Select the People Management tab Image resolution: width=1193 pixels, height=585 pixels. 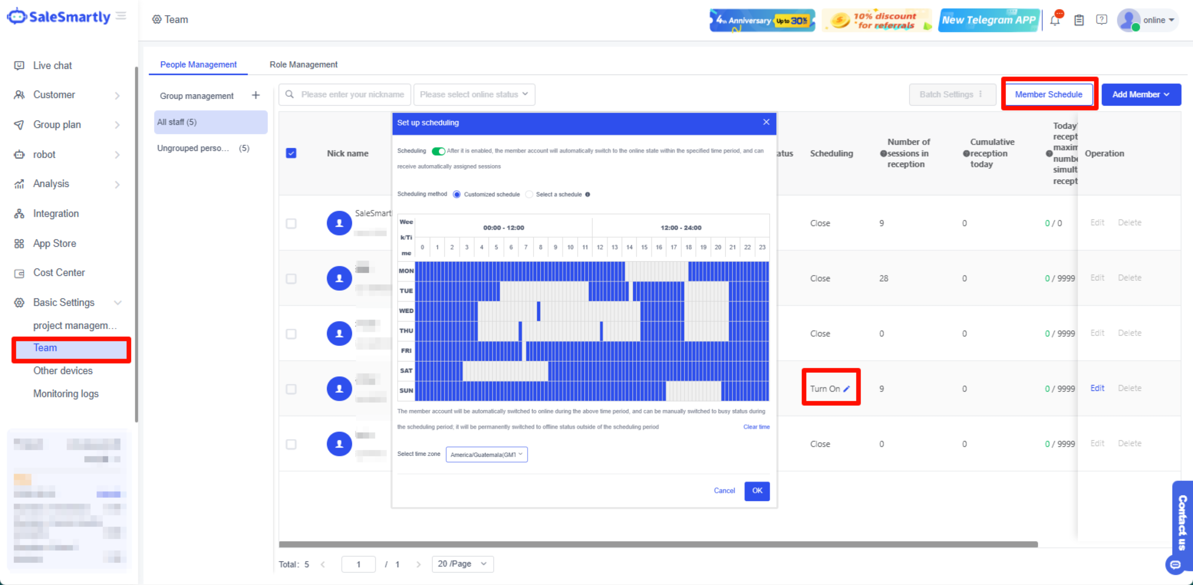click(x=198, y=64)
